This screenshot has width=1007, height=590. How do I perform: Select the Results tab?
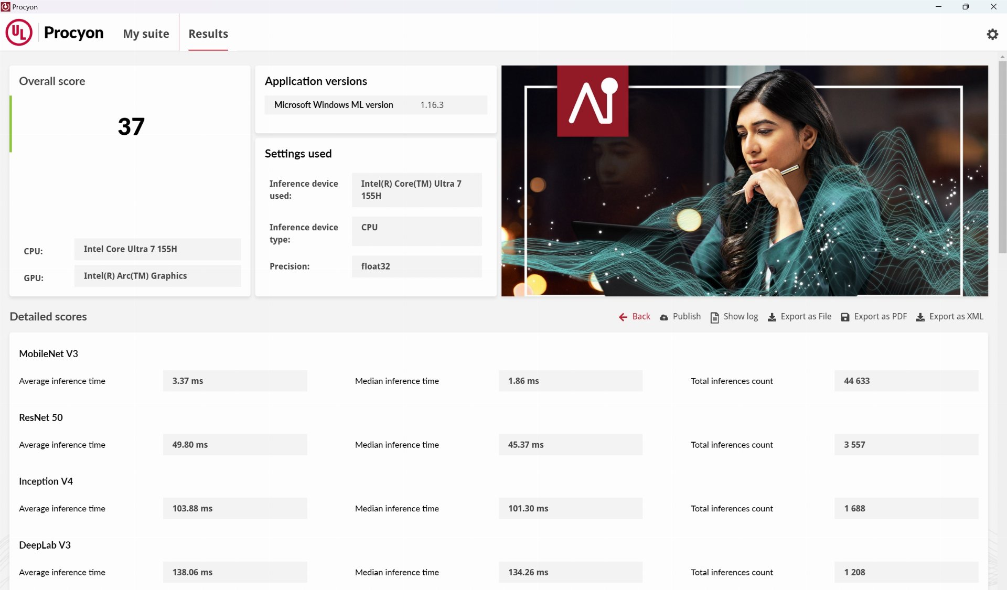click(208, 34)
